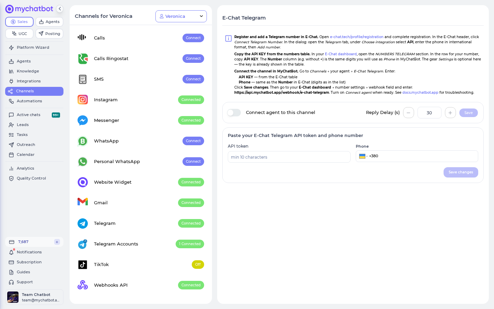Toggle Connect agent to this channel
The image size is (494, 309).
coord(234,113)
